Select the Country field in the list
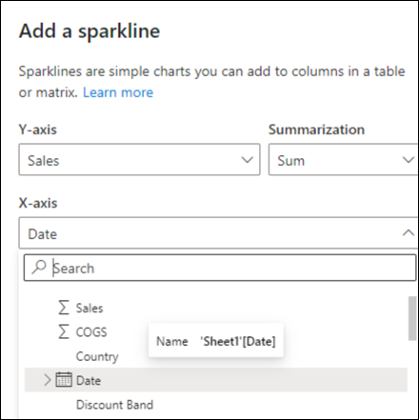Viewport: 419px width, 420px height. tap(97, 356)
